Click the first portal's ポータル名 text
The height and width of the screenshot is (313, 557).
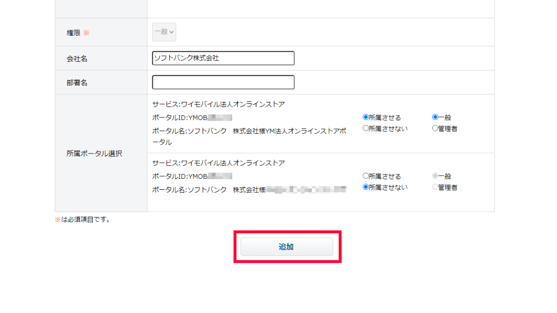[249, 131]
